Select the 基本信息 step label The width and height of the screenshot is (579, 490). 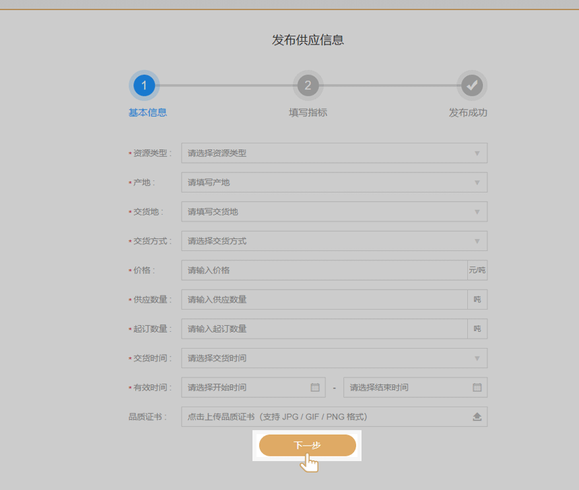click(147, 113)
